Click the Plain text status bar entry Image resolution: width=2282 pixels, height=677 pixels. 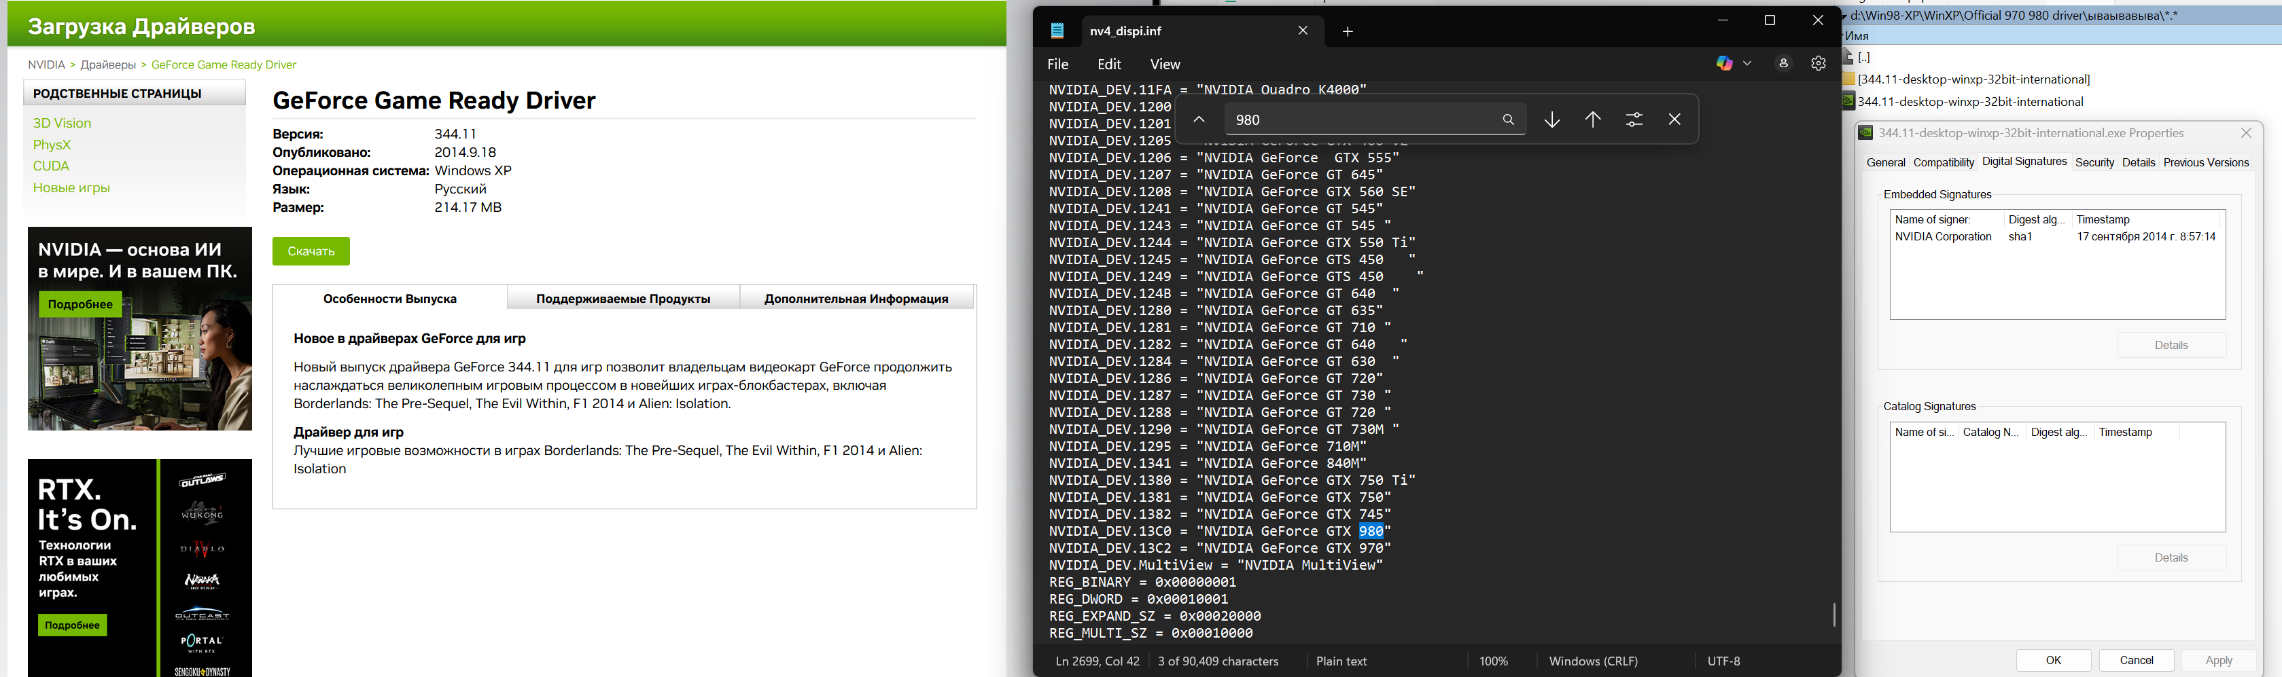[x=1341, y=661]
